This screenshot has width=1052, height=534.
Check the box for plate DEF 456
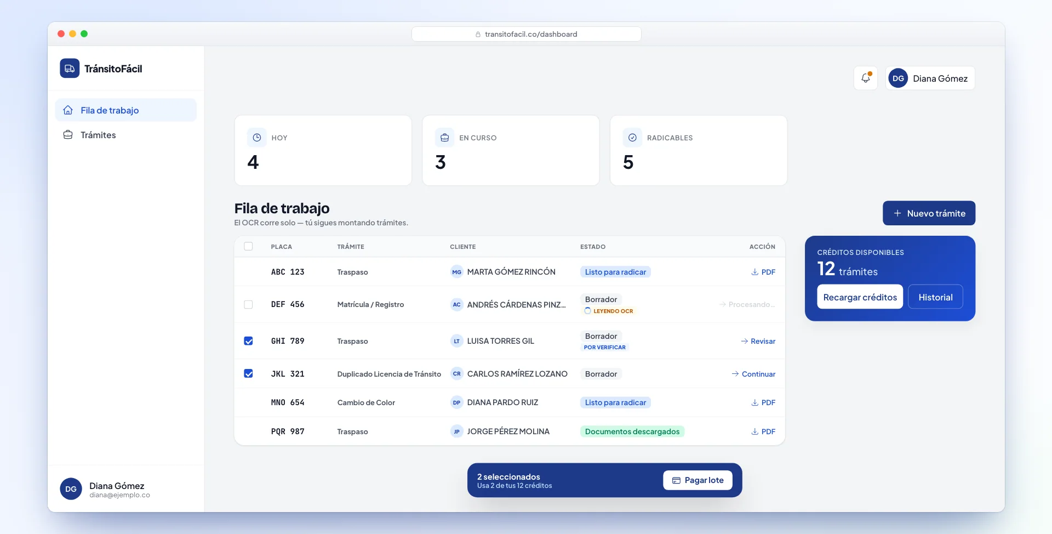point(248,304)
